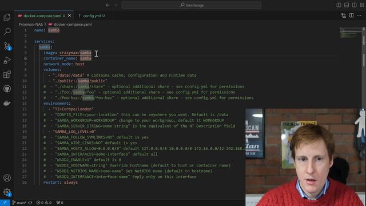Image resolution: width=366 pixels, height=206 pixels.
Task: Toggle the primary side bar layout icon
Action: point(339,5)
